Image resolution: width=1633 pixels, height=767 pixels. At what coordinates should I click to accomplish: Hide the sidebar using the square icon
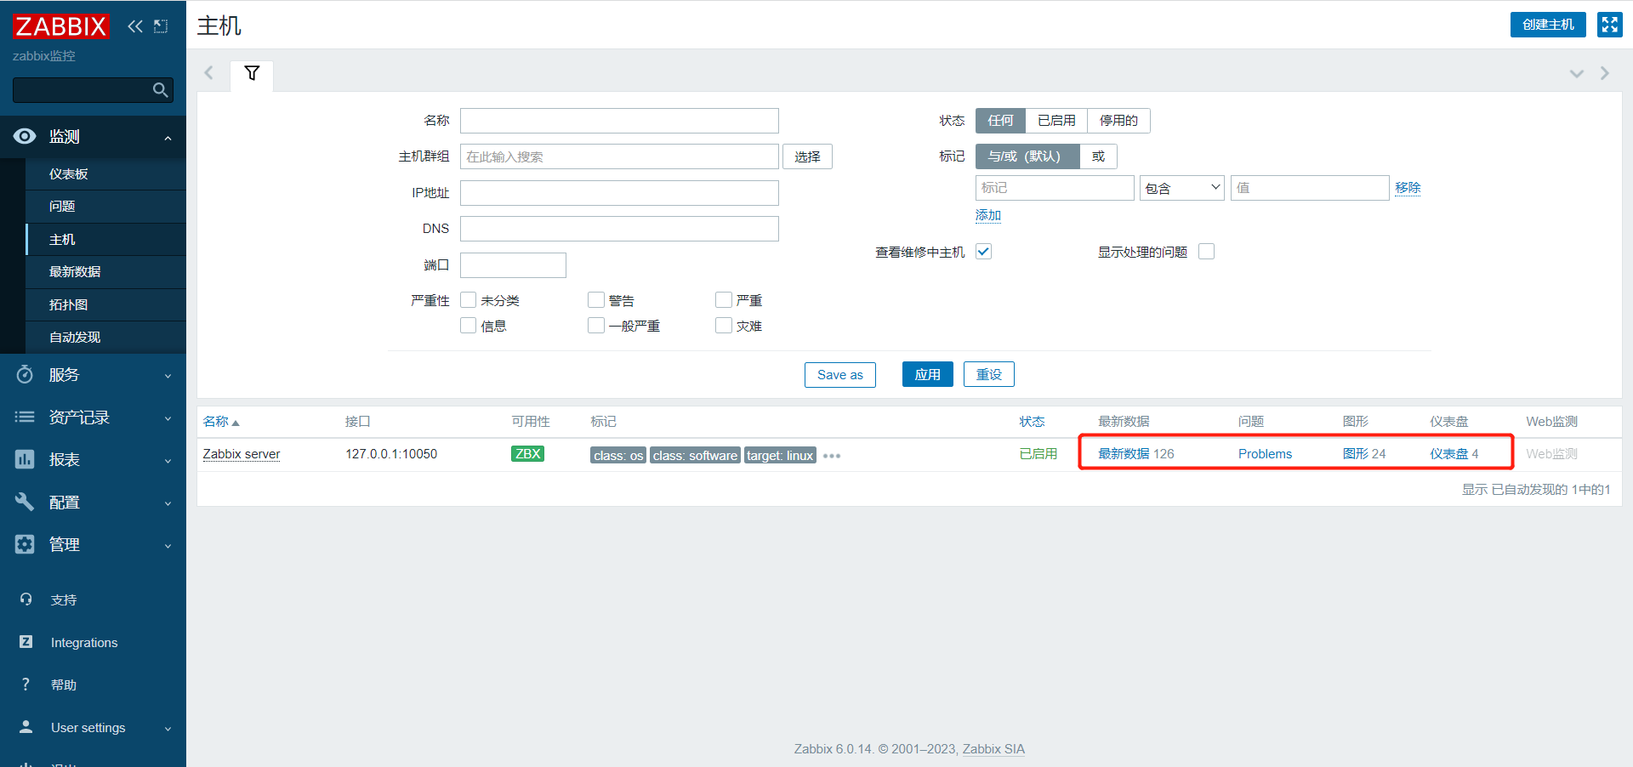pyautogui.click(x=161, y=26)
